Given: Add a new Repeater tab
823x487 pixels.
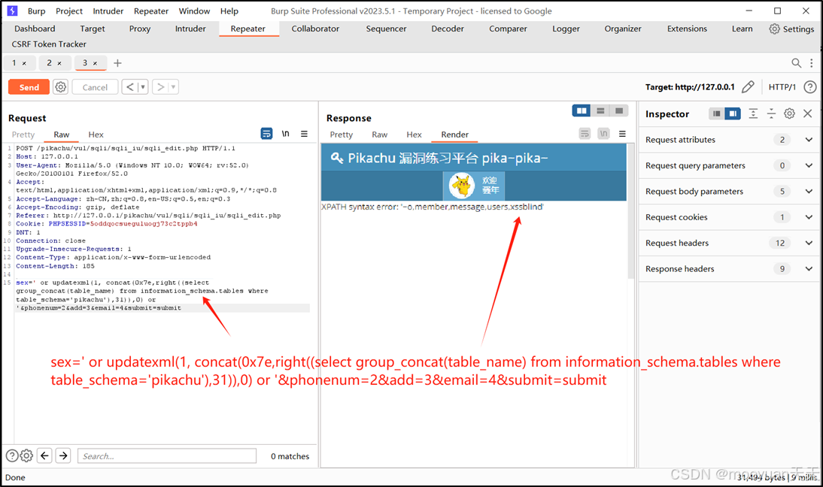Looking at the screenshot, I should 117,63.
